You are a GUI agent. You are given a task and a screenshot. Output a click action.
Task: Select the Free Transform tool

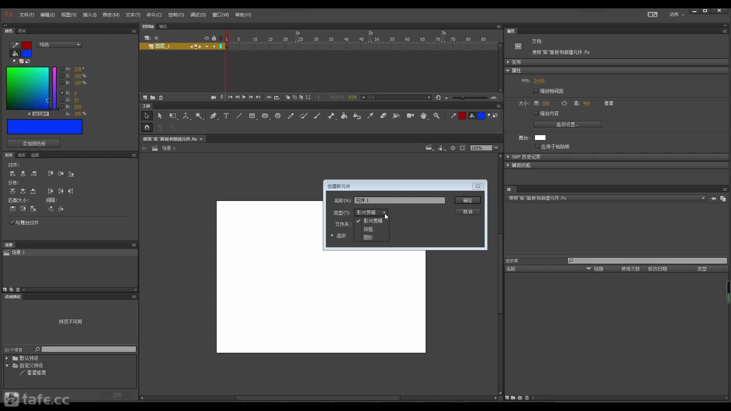173,116
